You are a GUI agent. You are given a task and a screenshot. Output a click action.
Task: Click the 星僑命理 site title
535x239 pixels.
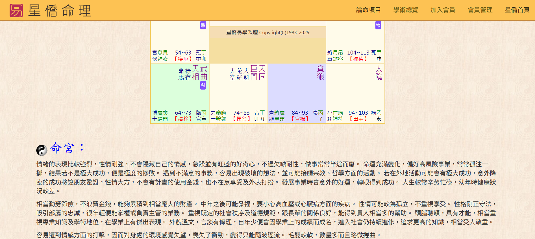pos(60,11)
